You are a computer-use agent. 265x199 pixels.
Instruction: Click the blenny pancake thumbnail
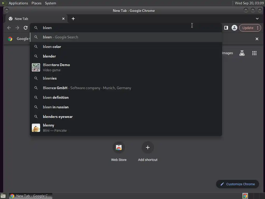click(x=36, y=128)
